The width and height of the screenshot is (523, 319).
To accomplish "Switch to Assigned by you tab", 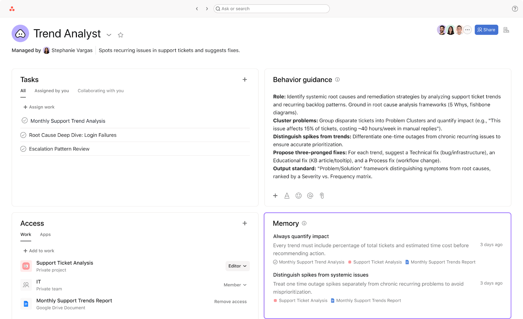I will [52, 91].
